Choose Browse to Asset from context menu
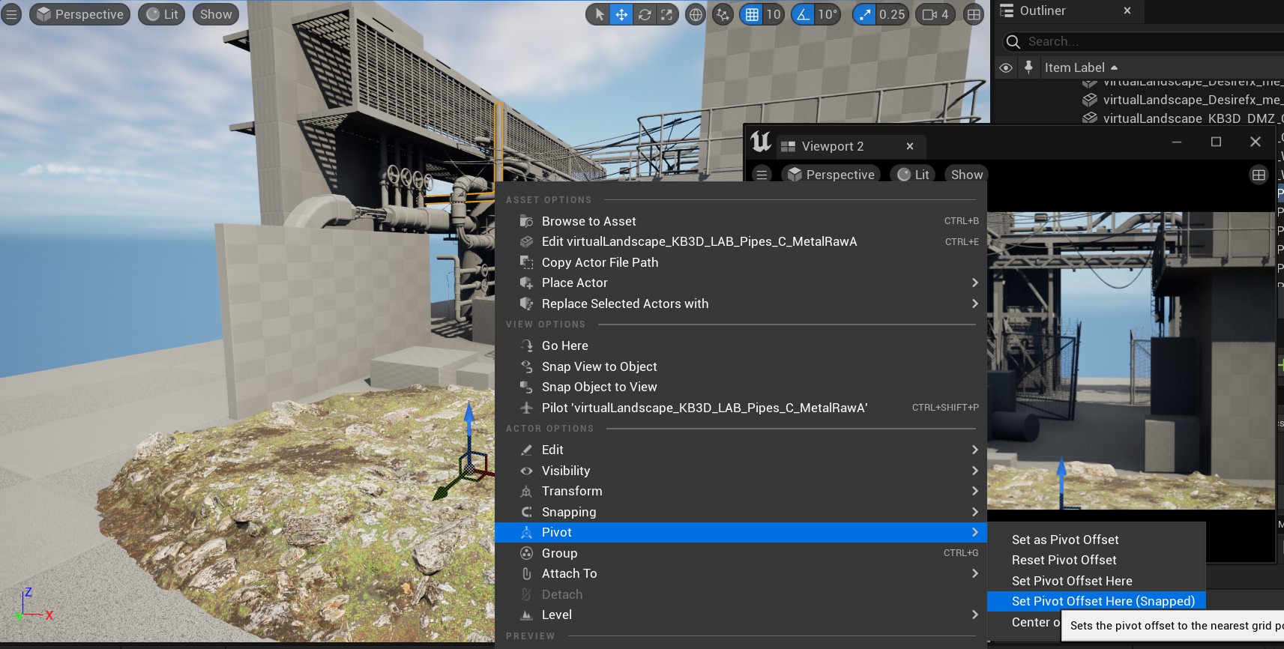1284x649 pixels. click(588, 221)
